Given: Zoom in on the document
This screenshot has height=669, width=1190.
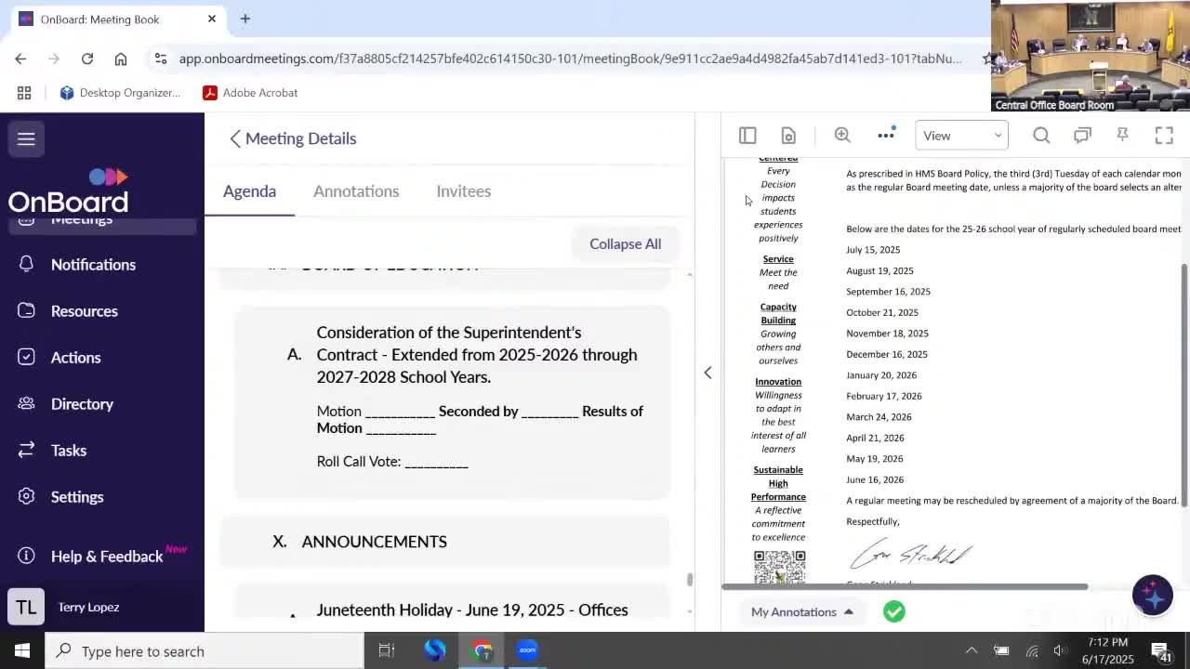Looking at the screenshot, I should [842, 136].
